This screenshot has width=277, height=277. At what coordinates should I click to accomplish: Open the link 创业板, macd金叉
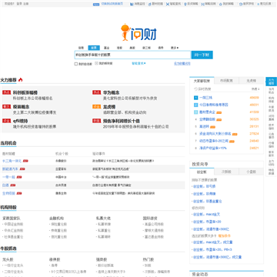(x=206, y=214)
